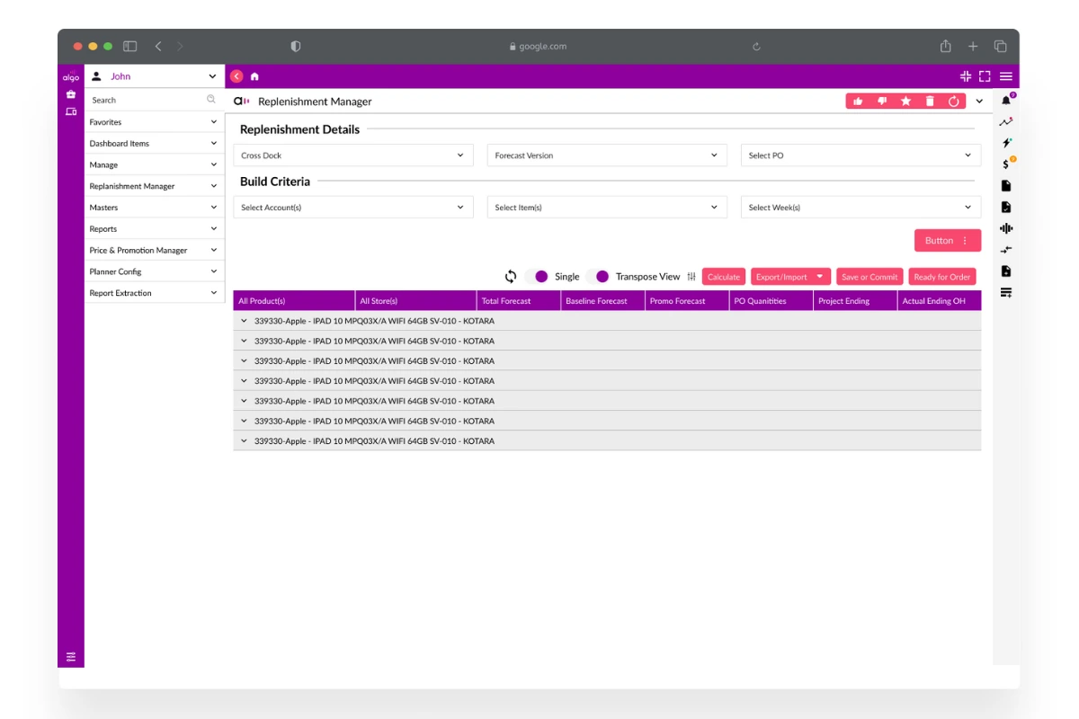Click the Ready for Order button
The width and height of the screenshot is (1079, 719).
942,277
